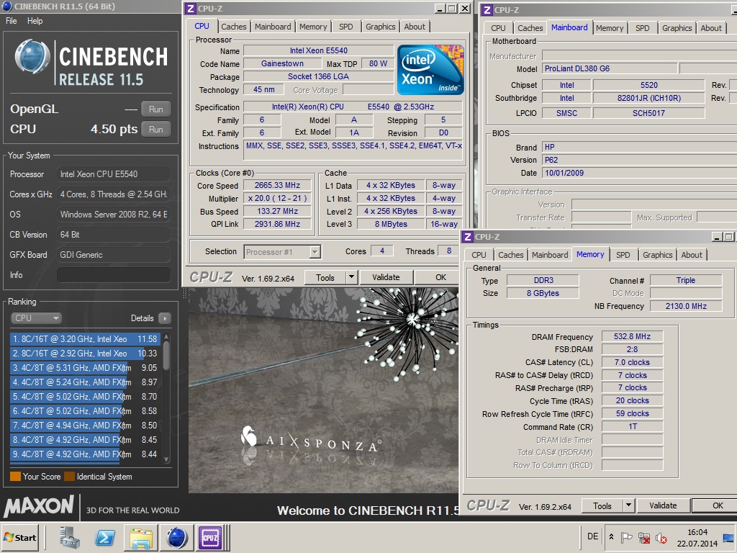Show hidden icons in the system tray
737x553 pixels.
point(611,537)
